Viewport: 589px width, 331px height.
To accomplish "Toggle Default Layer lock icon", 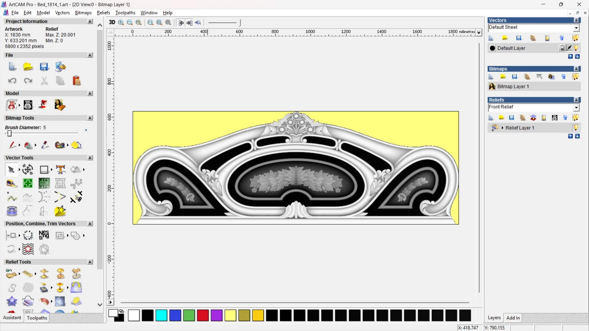I will click(x=562, y=48).
